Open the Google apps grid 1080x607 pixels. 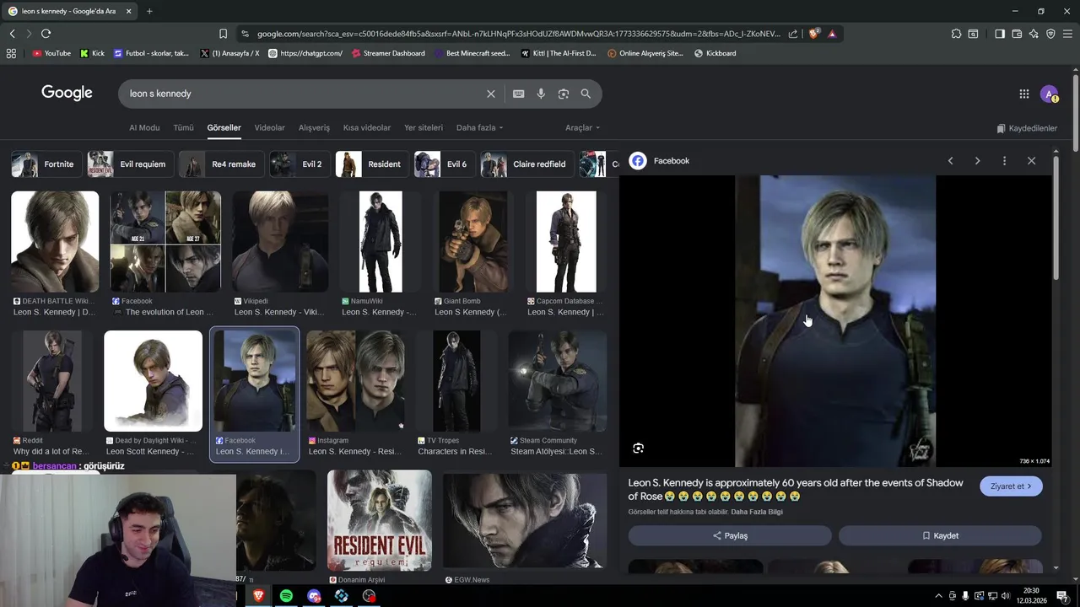1023,94
